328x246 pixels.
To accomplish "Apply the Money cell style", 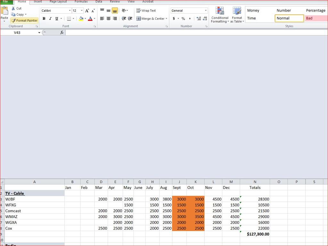I will tap(259, 11).
